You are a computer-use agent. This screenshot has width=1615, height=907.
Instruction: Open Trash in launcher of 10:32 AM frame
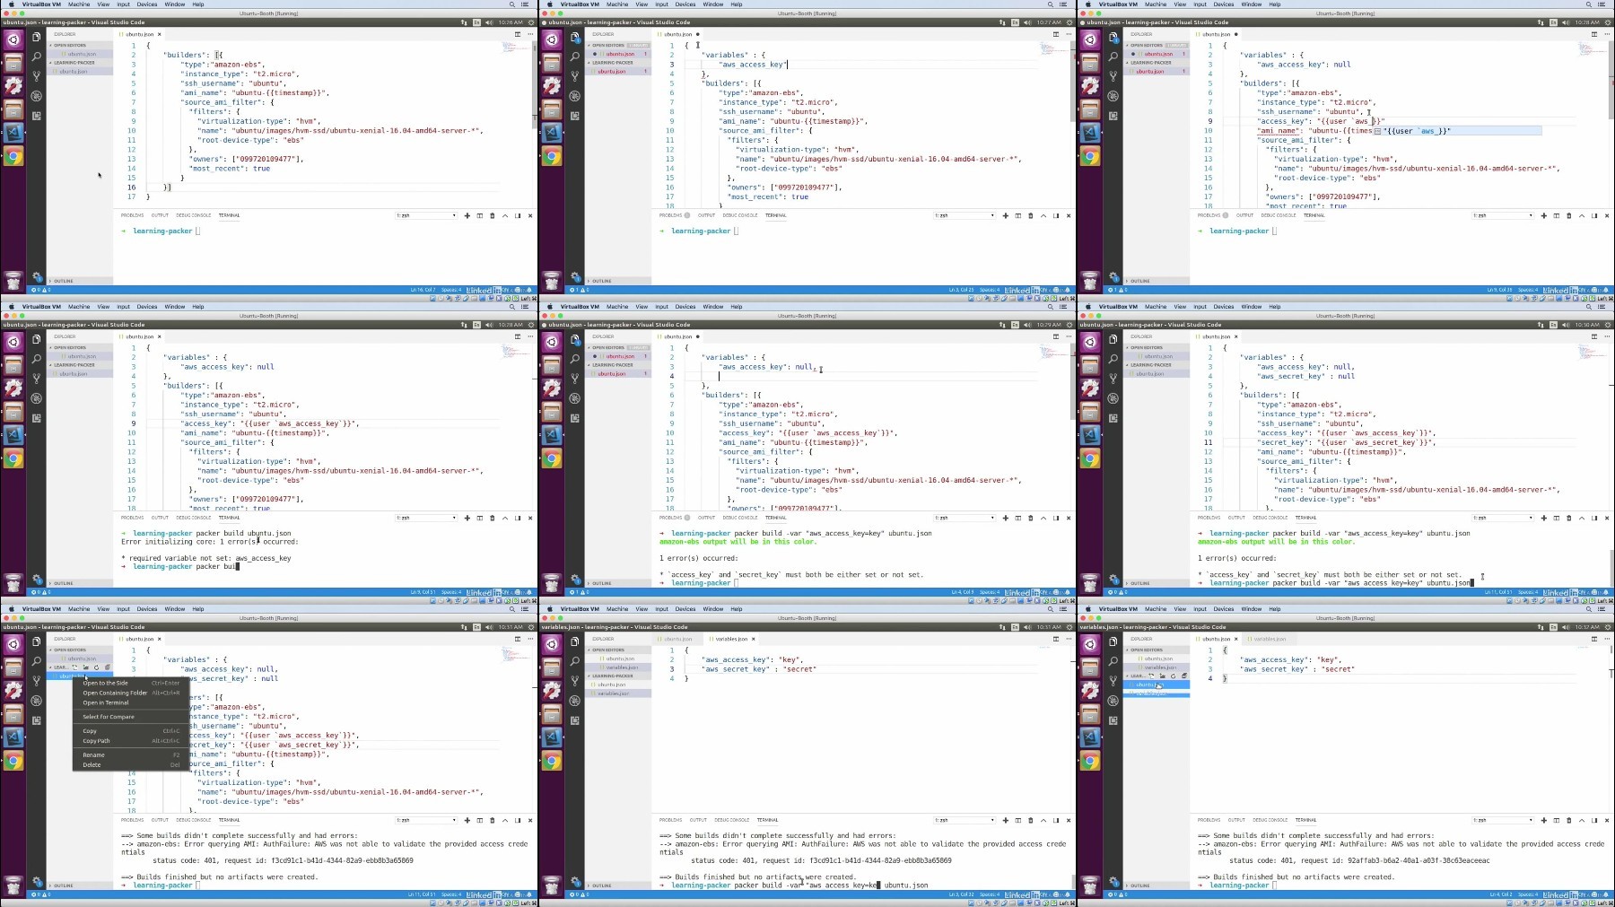pos(1090,884)
